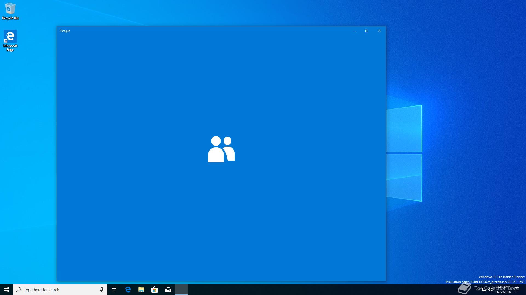Maximize the People window

pyautogui.click(x=367, y=31)
